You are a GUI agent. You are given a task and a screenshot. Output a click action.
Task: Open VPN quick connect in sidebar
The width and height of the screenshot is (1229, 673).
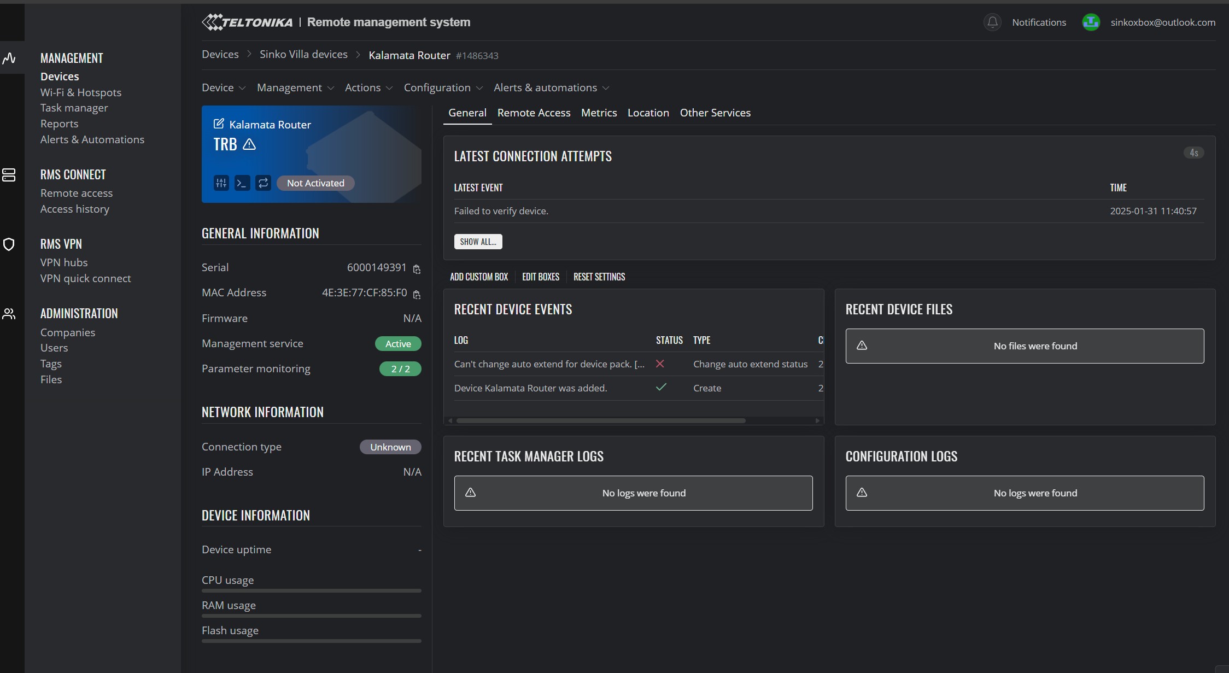(x=86, y=278)
